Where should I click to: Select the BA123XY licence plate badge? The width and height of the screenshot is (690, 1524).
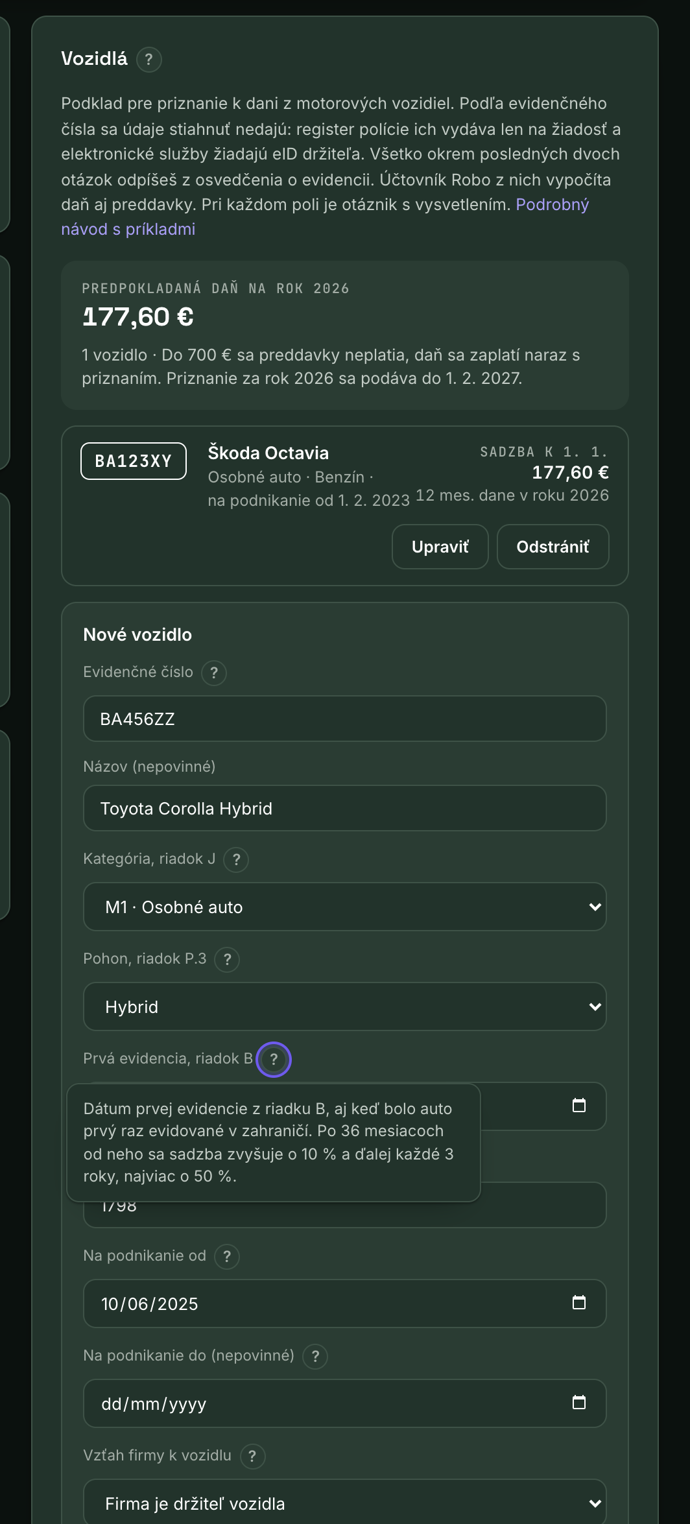coord(134,461)
